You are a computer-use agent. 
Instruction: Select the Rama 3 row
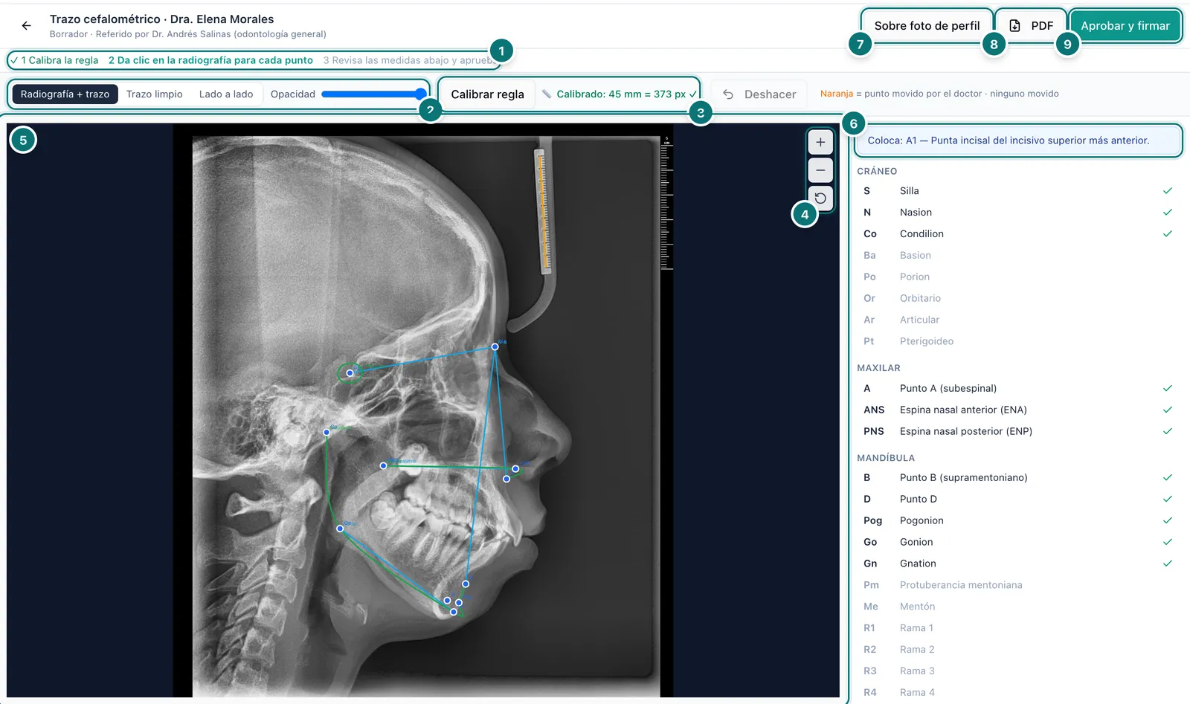tap(1017, 672)
